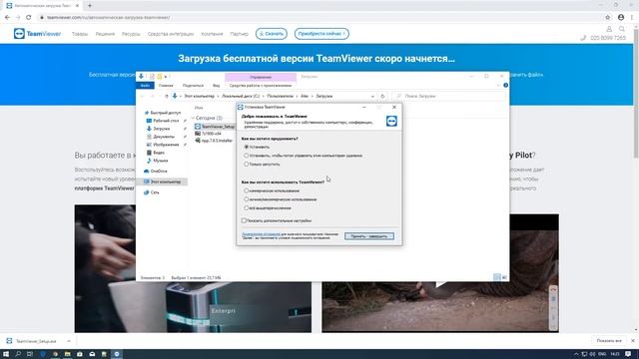Image resolution: width=639 pixels, height=359 pixels.
Task: Click the website user account icon
Action: (x=609, y=29)
